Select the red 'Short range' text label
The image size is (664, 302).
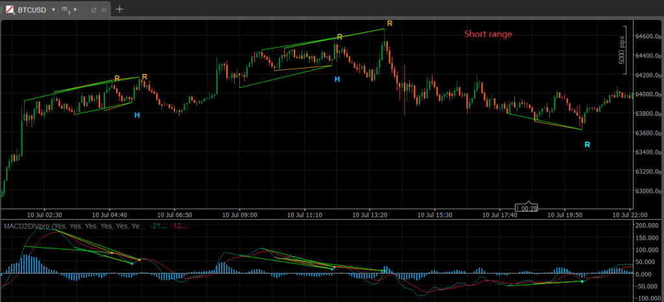coord(488,34)
